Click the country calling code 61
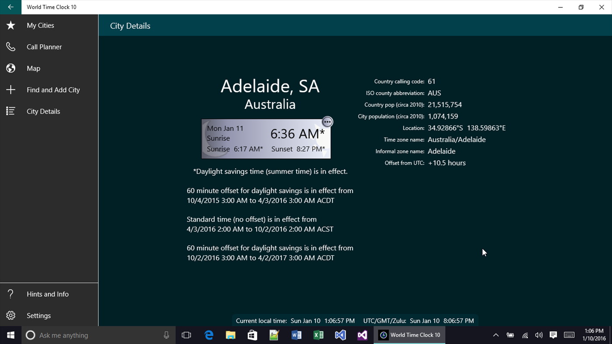612x344 pixels. (x=432, y=81)
